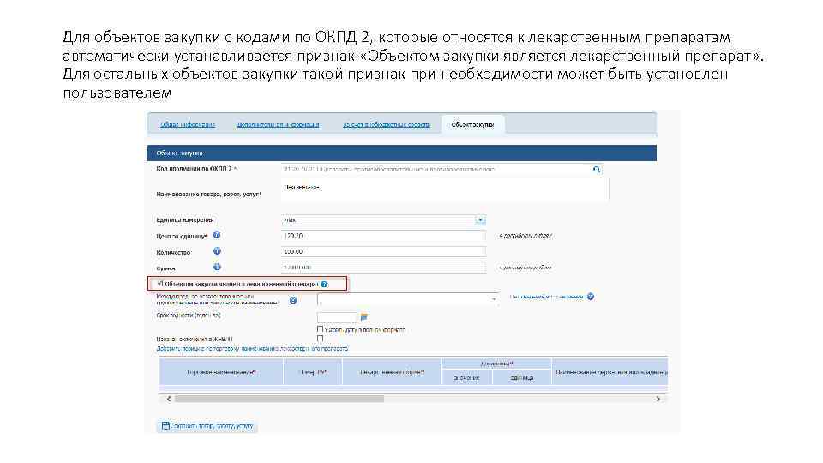Switch to the Общая информация tab
823x463 pixels.
point(188,125)
